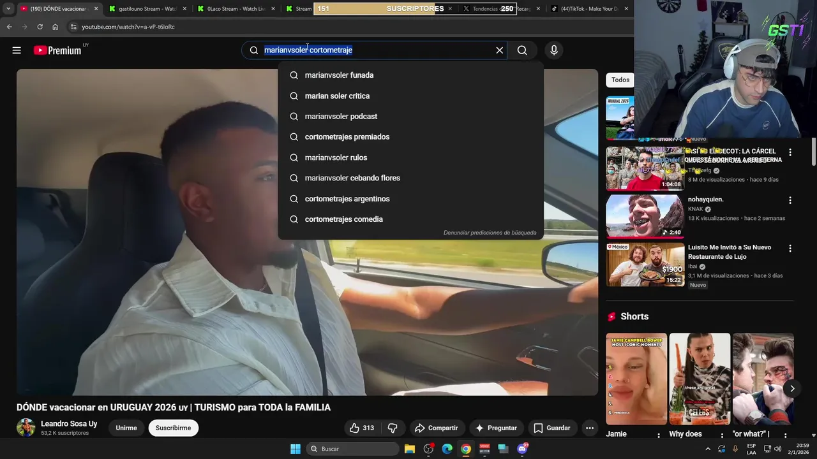Start voice search with the microphone icon
The height and width of the screenshot is (459, 817).
[x=554, y=50]
